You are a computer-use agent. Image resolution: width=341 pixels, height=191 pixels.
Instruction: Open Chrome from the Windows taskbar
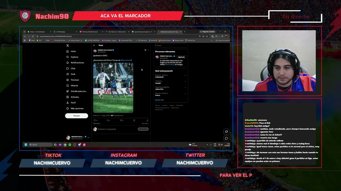click(65, 145)
